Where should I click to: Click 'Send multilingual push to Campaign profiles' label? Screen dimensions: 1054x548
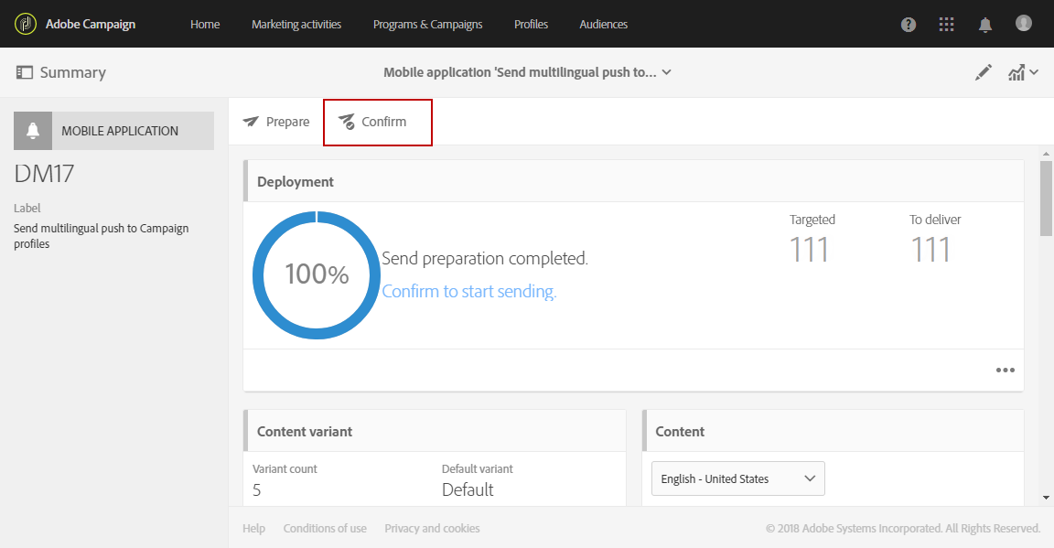(101, 236)
